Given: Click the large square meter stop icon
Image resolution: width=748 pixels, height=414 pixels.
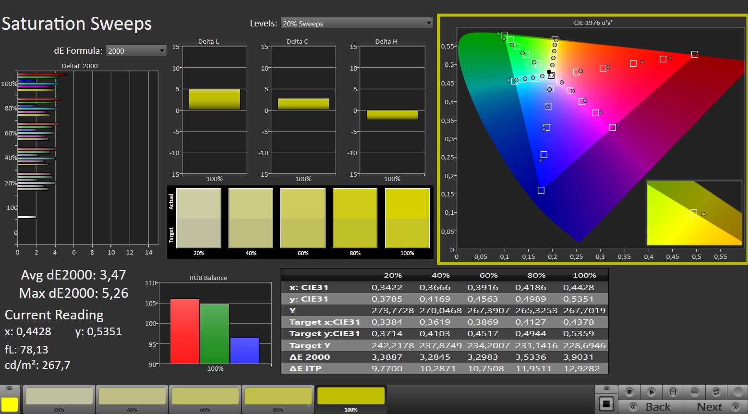Looking at the screenshot, I should (x=606, y=404).
